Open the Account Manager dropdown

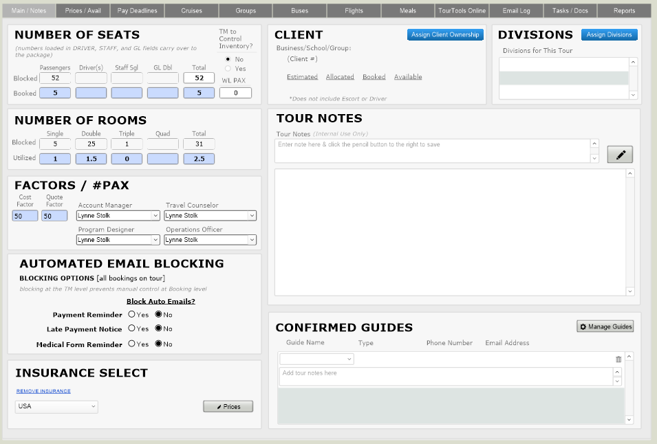[118, 216]
